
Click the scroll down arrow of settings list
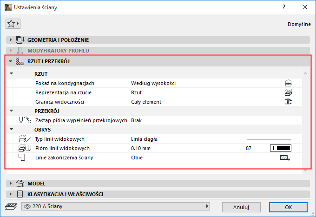point(305,171)
